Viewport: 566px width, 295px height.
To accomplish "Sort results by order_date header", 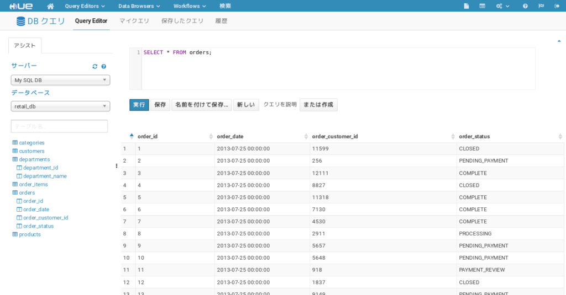I will 230,137.
